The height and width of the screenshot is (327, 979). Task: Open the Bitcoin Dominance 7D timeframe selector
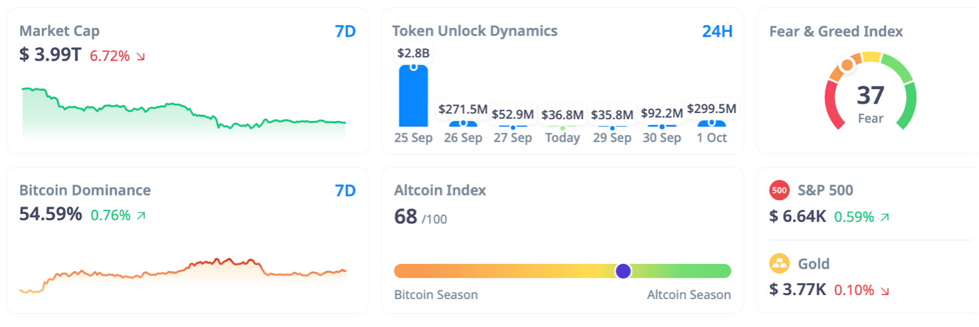pyautogui.click(x=345, y=191)
